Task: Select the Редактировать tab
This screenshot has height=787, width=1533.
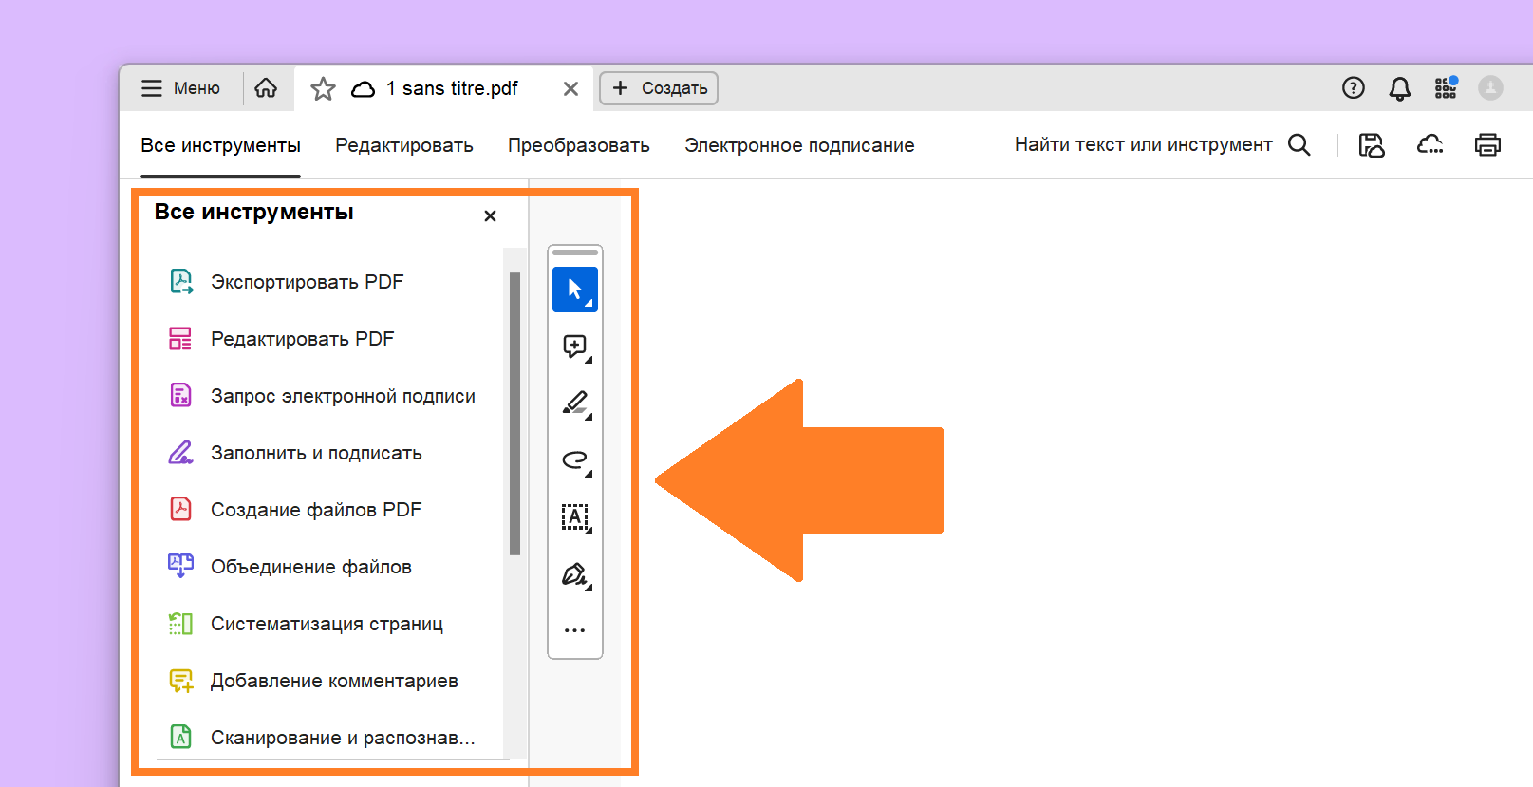Action: (404, 145)
